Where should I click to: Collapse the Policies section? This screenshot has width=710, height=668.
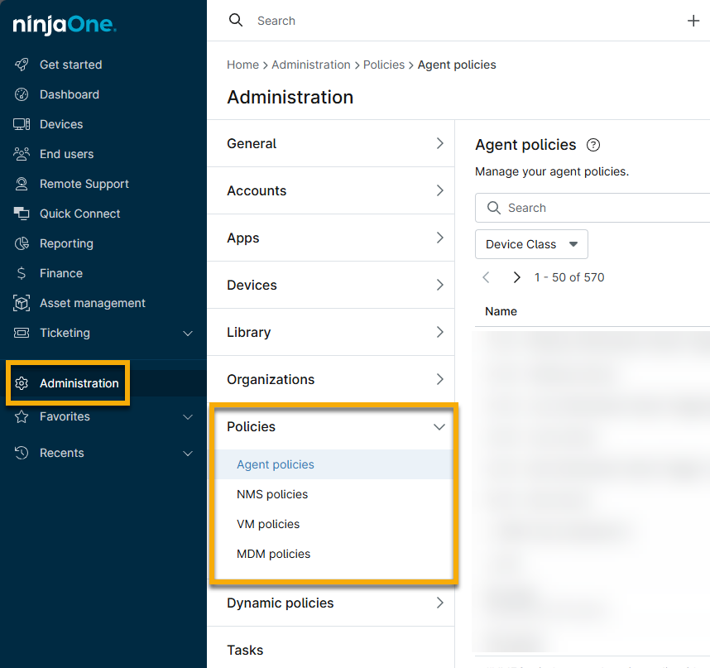[439, 427]
